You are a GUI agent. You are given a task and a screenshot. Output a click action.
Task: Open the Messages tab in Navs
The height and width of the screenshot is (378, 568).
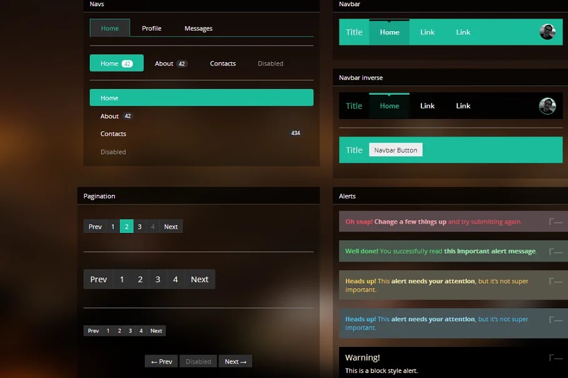[x=198, y=28]
